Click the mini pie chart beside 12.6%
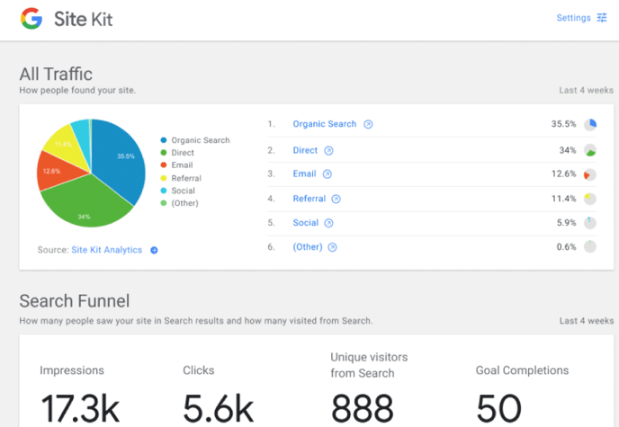This screenshot has width=619, height=427. click(590, 174)
